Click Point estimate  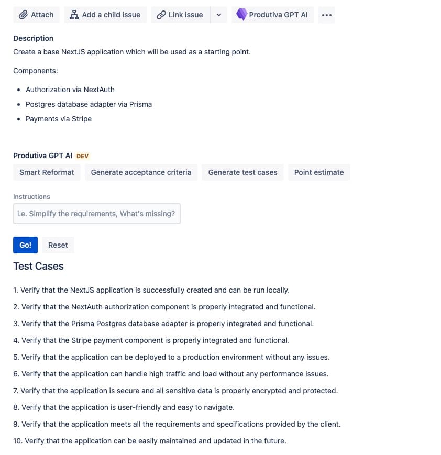[319, 172]
